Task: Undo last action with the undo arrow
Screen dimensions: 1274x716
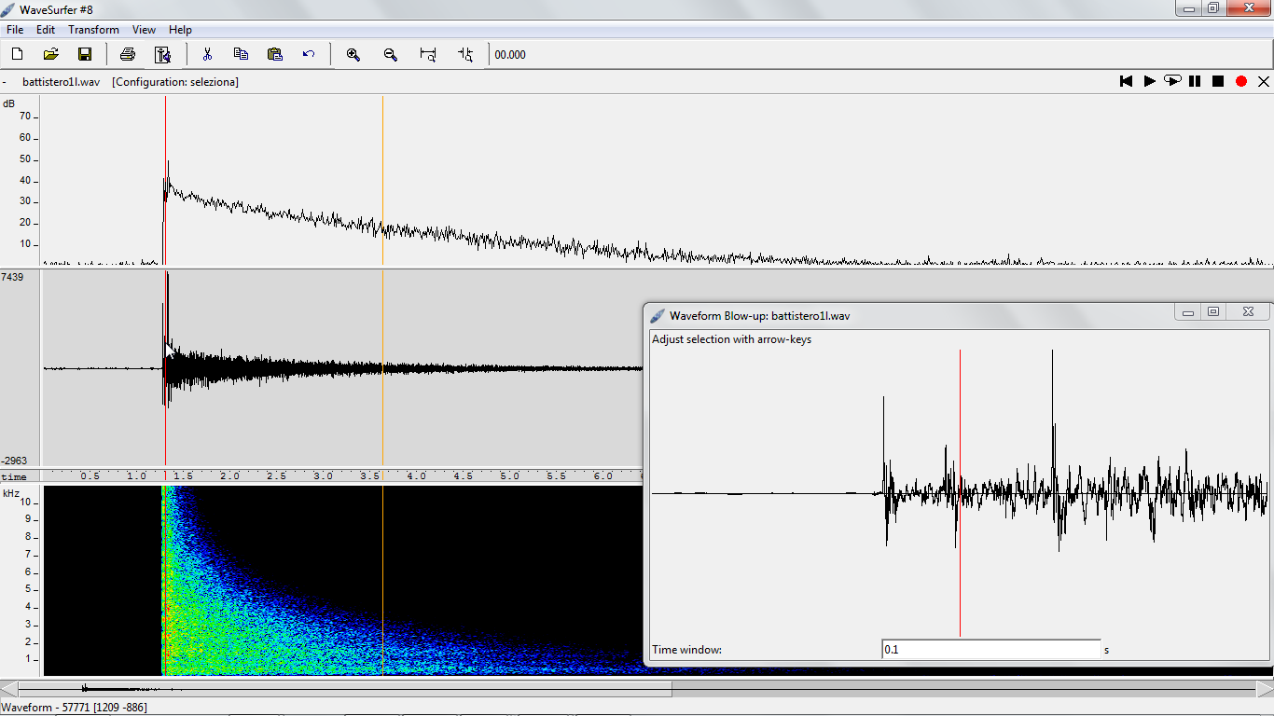Action: 309,54
